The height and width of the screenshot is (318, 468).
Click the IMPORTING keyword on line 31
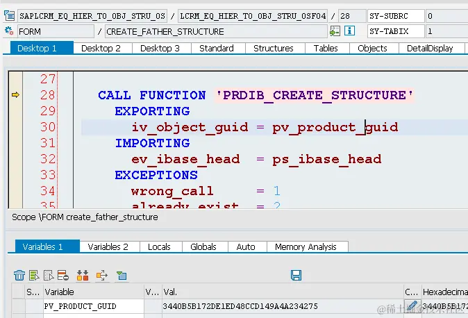pyautogui.click(x=152, y=143)
